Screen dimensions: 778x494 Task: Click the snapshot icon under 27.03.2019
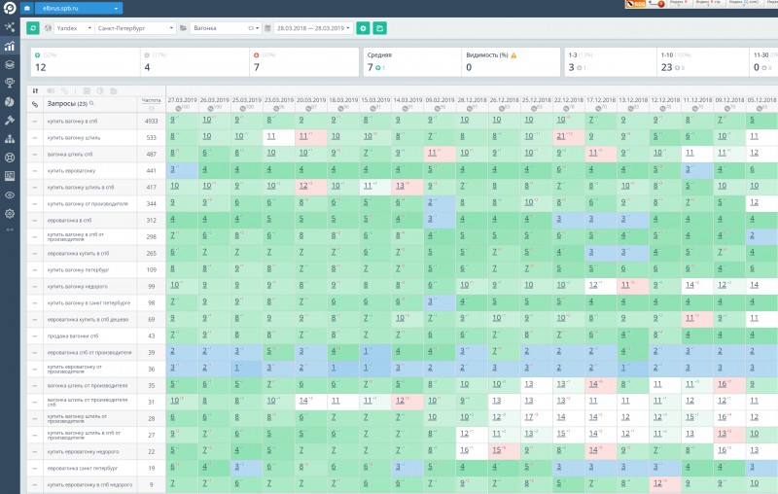(x=178, y=108)
